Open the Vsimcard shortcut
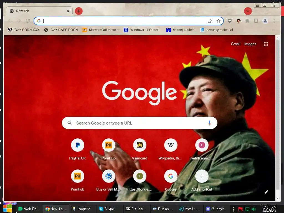 click(140, 149)
